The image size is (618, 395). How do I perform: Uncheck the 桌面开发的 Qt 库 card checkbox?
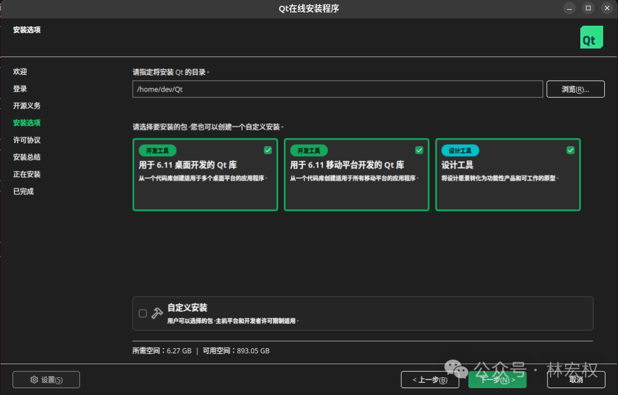pos(268,150)
